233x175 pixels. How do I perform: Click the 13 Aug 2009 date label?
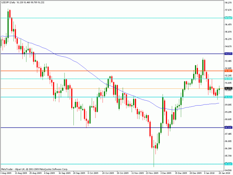point(21,173)
